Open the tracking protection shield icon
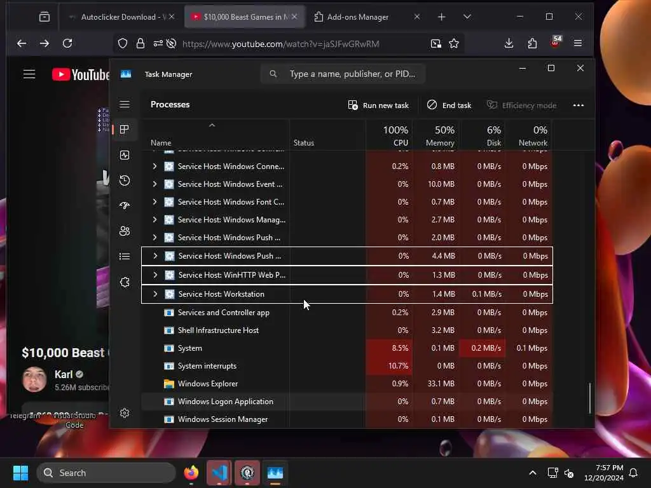The height and width of the screenshot is (488, 651). 123,44
